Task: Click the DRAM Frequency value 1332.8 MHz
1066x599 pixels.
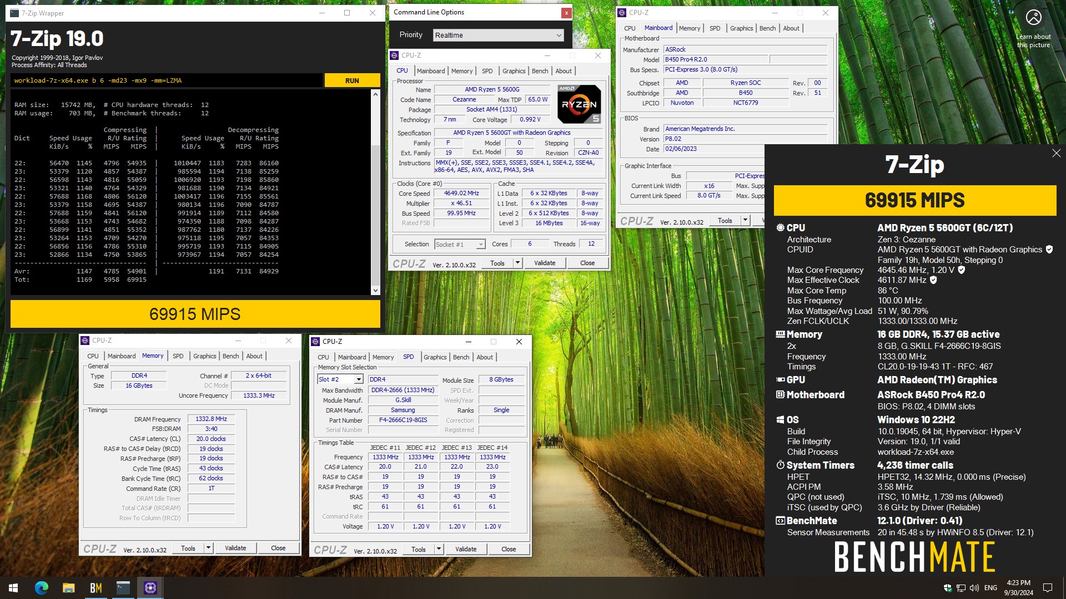Action: coord(211,419)
